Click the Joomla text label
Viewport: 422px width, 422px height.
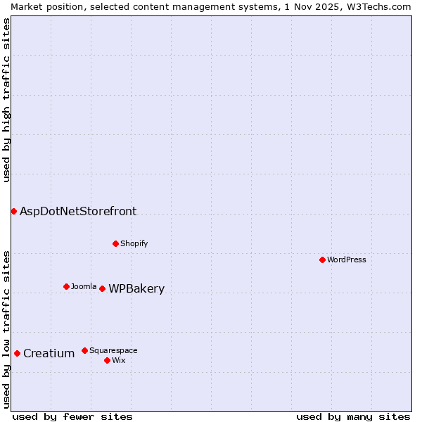84,286
